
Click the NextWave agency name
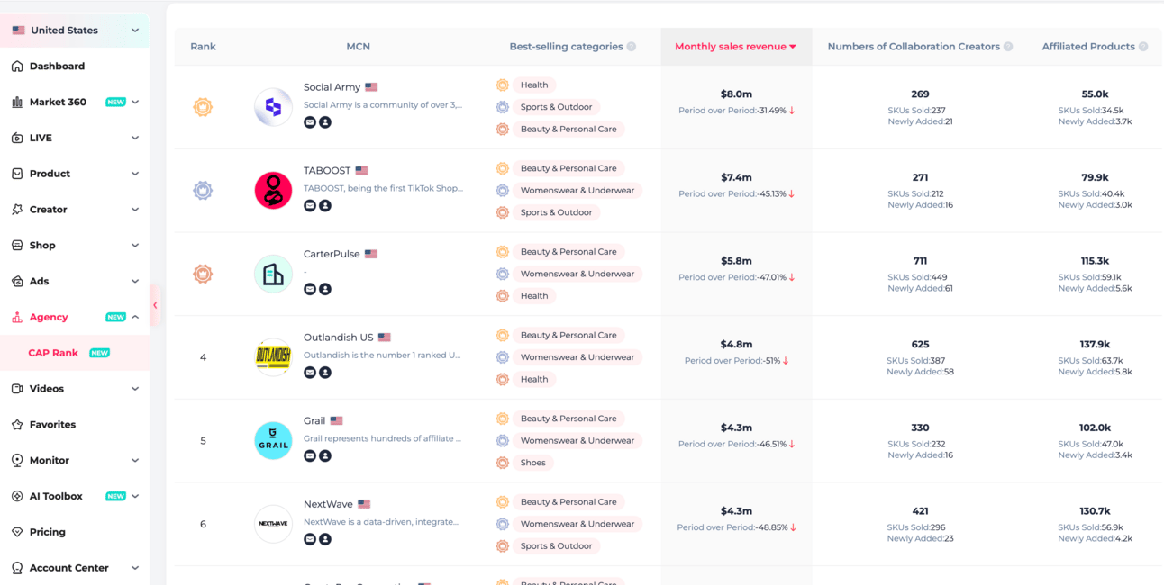(328, 504)
